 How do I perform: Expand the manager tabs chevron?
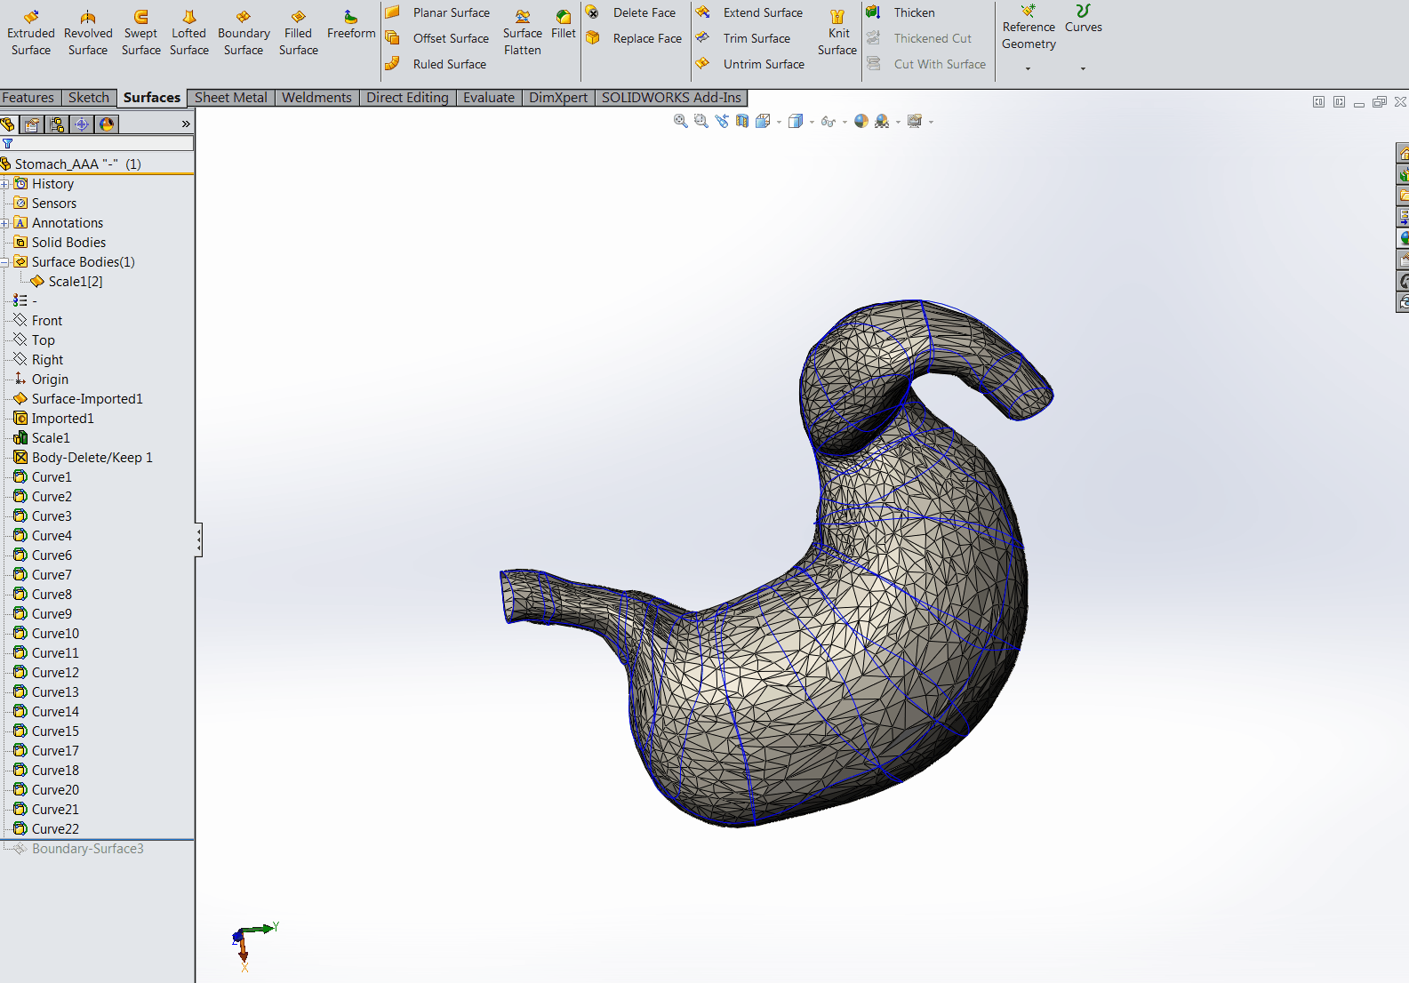coord(186,124)
